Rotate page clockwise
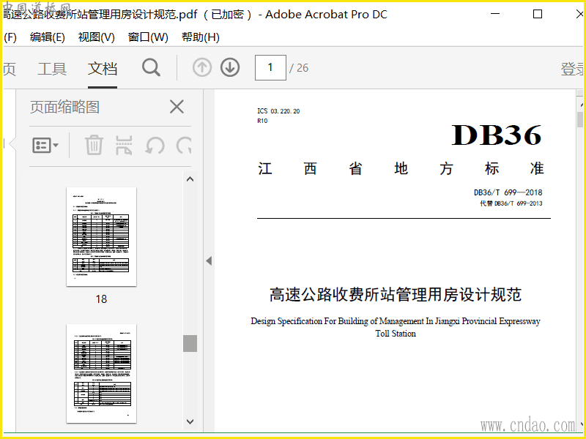 pyautogui.click(x=184, y=145)
